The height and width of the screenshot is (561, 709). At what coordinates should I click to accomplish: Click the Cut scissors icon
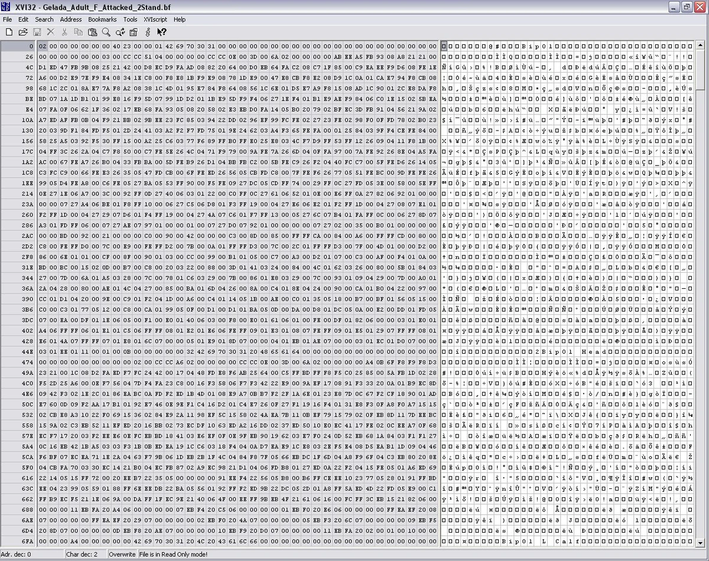click(64, 32)
